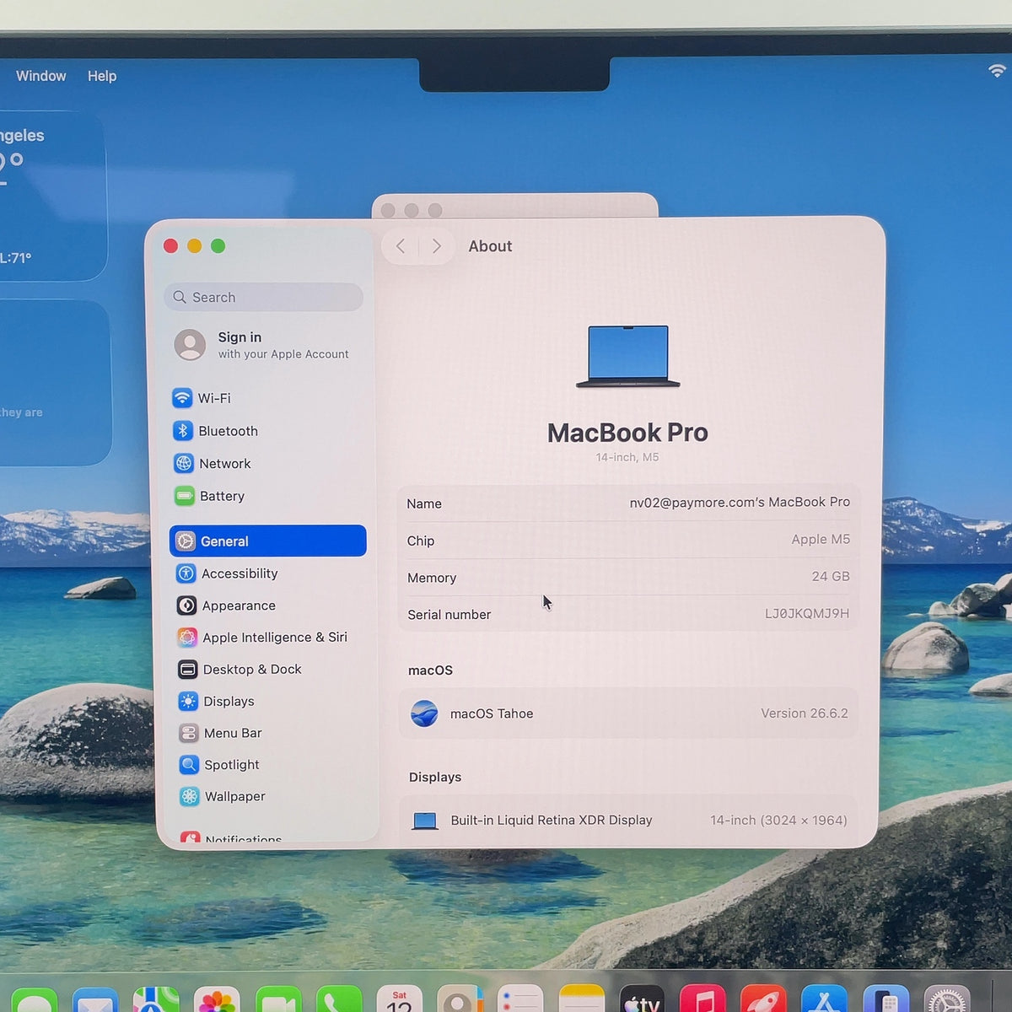1012x1012 pixels.
Task: Zoom System Settings with the green button
Action: (x=218, y=245)
